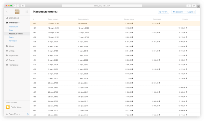The image size is (204, 121).
Task: Click the 4 291,00 shift start amount in row 473
Action: coord(129,65)
